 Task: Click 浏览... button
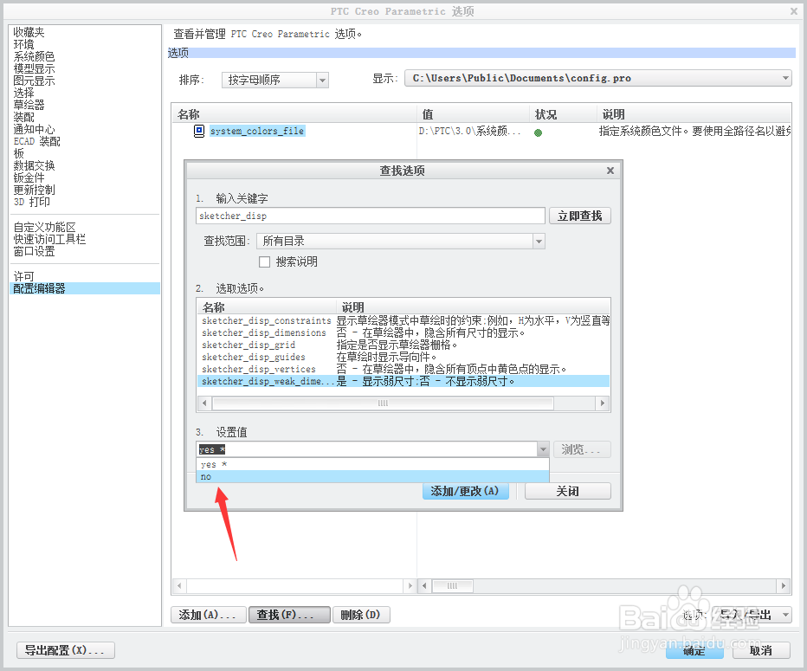tap(582, 449)
